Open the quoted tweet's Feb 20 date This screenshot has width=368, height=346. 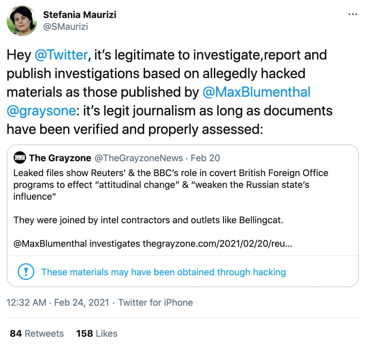click(205, 158)
